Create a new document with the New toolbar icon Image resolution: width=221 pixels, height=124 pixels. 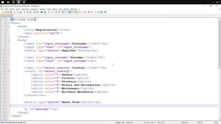[x=2, y=12]
